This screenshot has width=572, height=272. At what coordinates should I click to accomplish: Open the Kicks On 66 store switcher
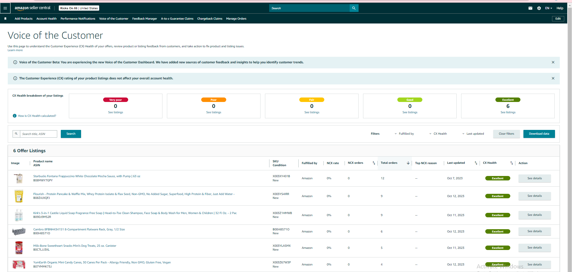(x=79, y=8)
